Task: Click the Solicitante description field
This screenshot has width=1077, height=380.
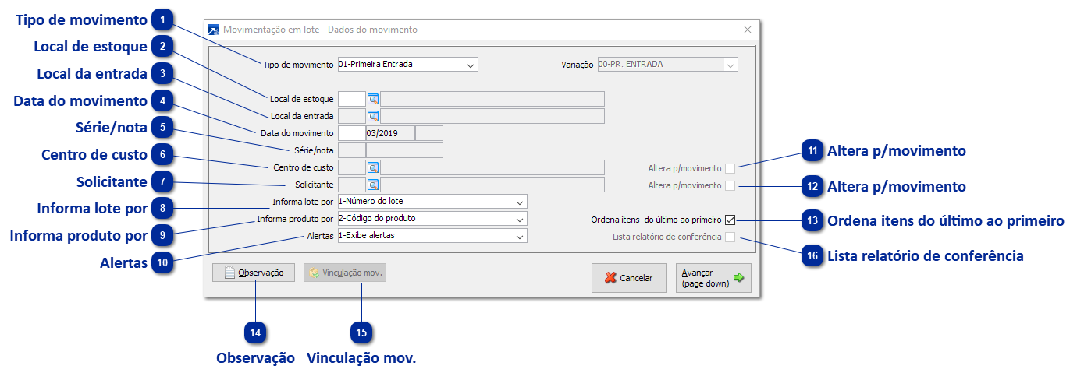Action: click(492, 185)
